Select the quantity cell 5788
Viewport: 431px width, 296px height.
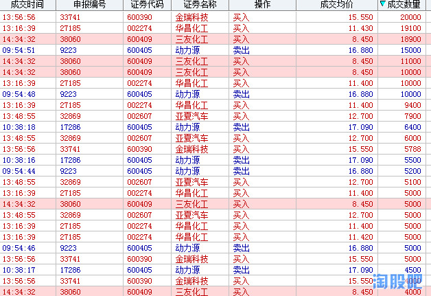tap(412, 149)
